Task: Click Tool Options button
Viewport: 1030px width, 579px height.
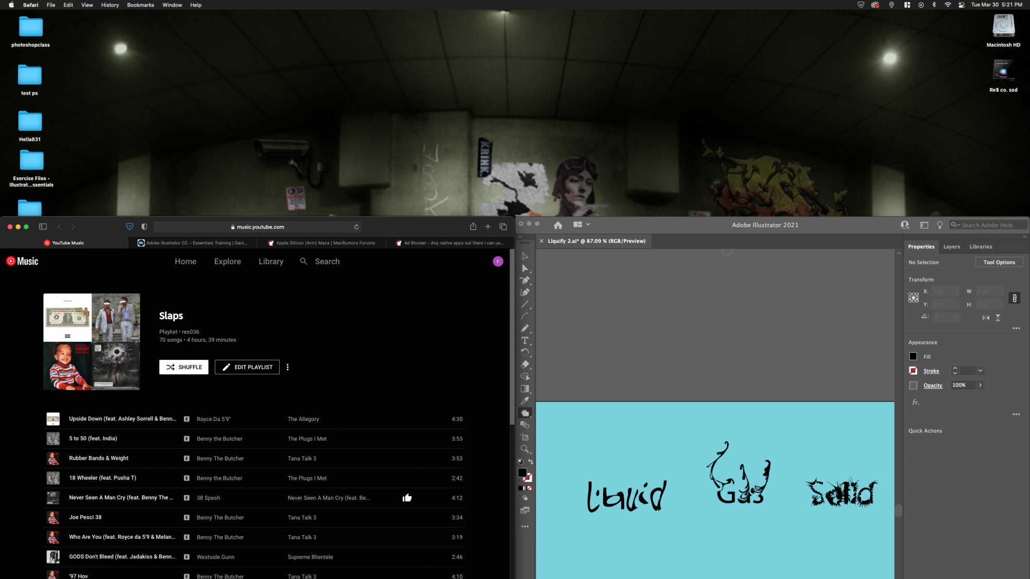Action: coord(999,262)
